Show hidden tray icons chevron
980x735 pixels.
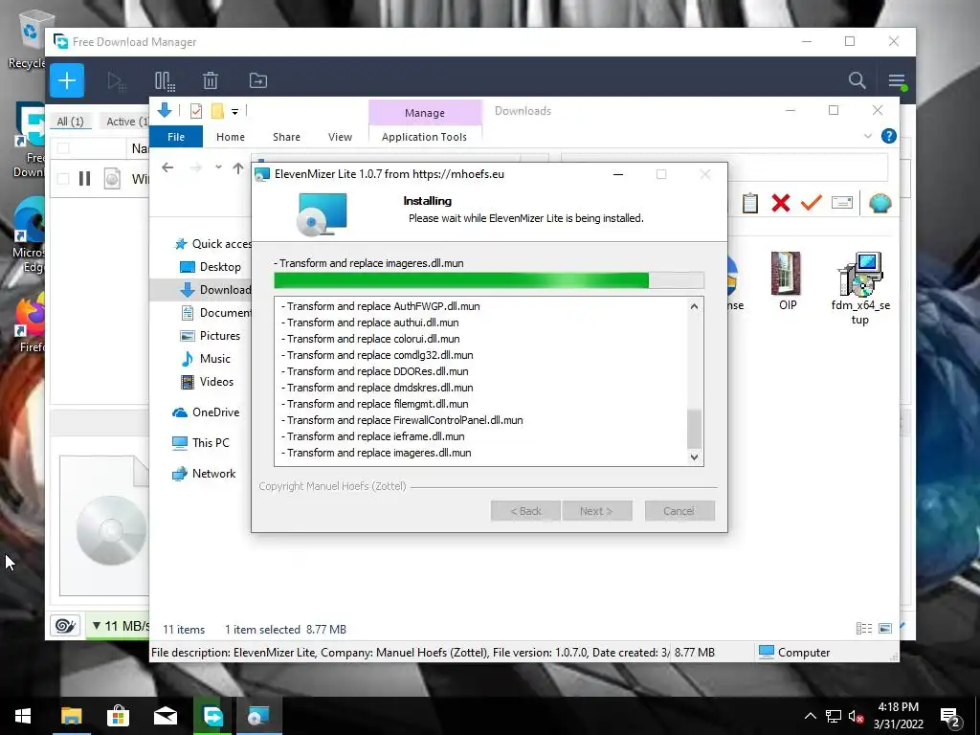coord(810,716)
